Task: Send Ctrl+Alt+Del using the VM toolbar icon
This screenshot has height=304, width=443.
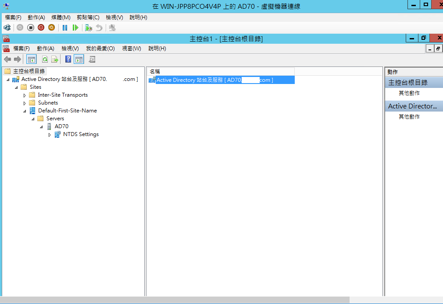Action: pos(7,28)
